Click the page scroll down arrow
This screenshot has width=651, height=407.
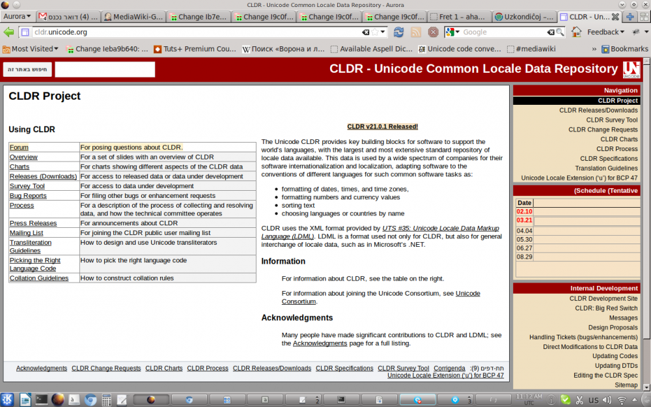pos(646,387)
